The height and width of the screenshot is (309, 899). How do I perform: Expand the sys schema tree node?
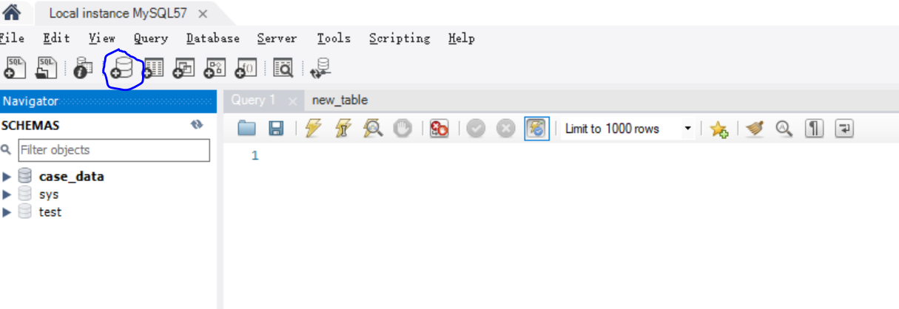click(x=7, y=194)
